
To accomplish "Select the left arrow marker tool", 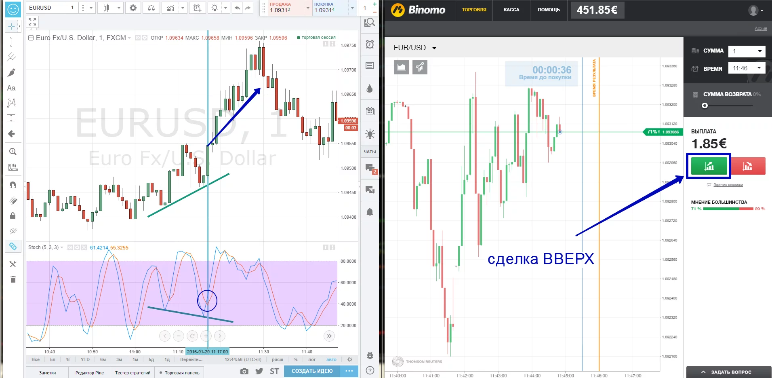I will point(11,134).
